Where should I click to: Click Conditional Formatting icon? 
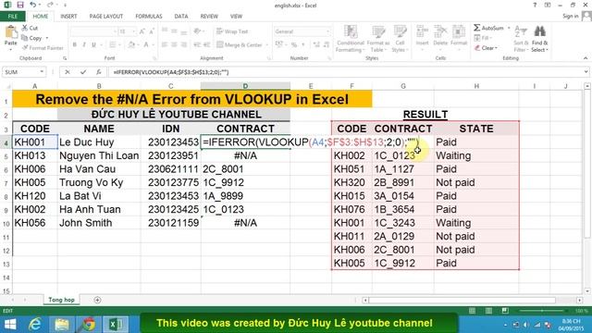[x=351, y=31]
